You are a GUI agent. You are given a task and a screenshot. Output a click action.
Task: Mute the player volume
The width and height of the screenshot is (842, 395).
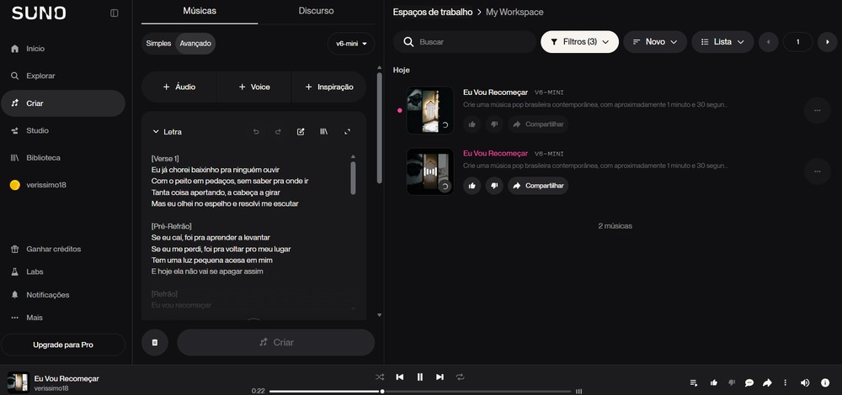point(805,382)
